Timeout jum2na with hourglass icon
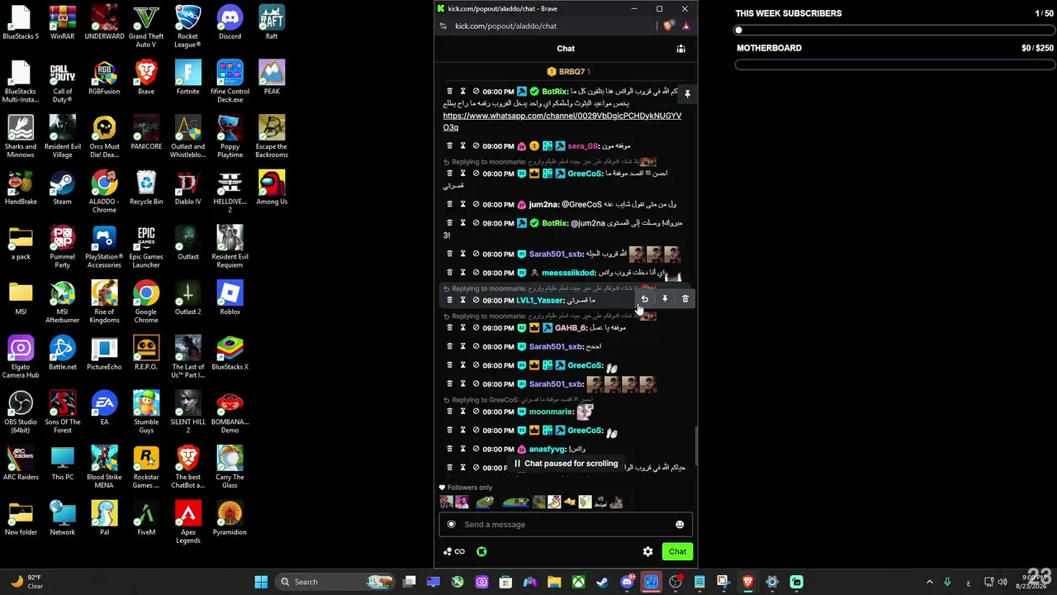The width and height of the screenshot is (1057, 595). (x=462, y=204)
